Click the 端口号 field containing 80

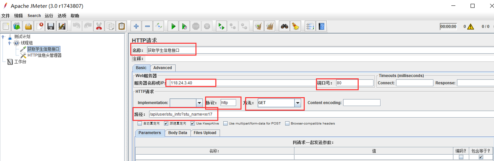355,83
